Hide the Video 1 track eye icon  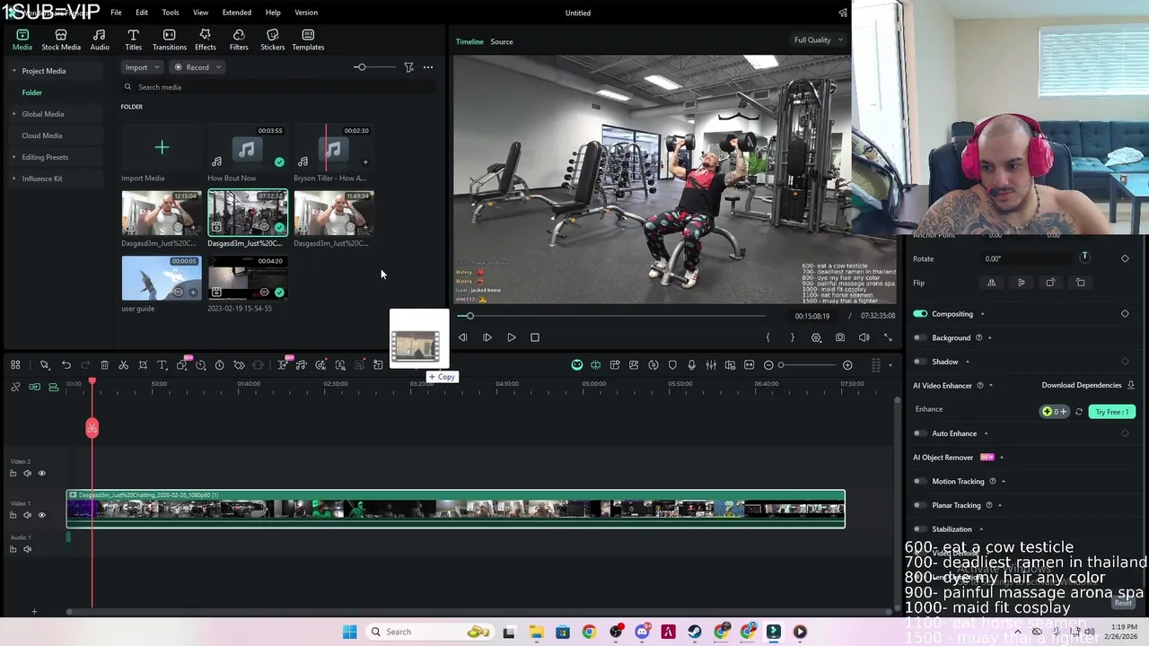(41, 515)
